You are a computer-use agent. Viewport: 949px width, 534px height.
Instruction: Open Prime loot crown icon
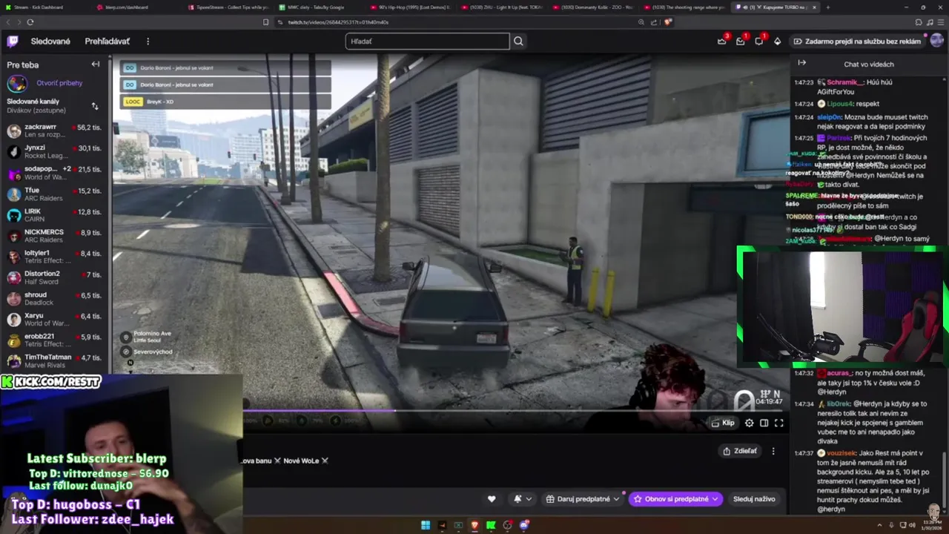(x=721, y=42)
